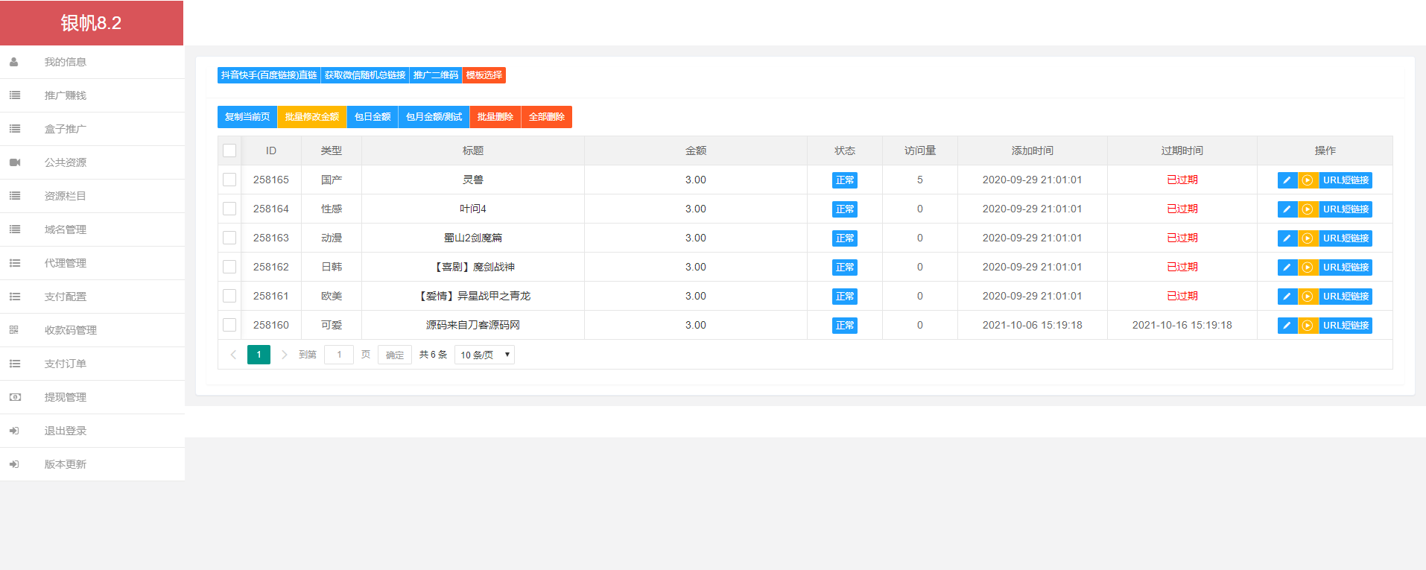The width and height of the screenshot is (1426, 570).
Task: Click the camera icon beside 公共资源
Action: click(x=14, y=162)
